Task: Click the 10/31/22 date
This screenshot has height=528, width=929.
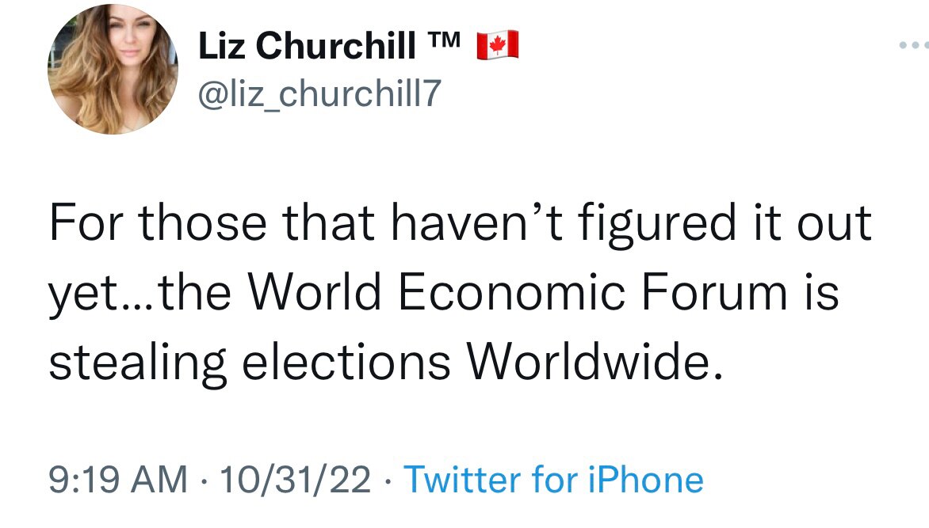Action: (296, 480)
